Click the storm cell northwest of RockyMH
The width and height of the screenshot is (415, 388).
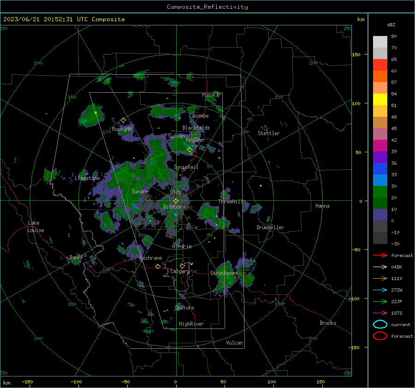(x=91, y=115)
